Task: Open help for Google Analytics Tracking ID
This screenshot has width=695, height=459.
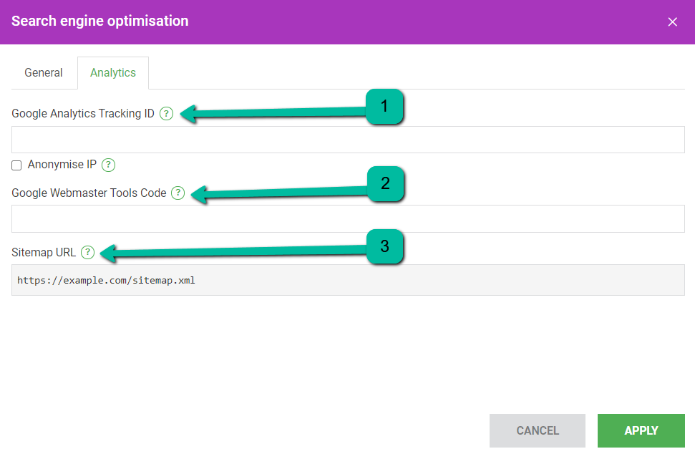Action: 166,114
